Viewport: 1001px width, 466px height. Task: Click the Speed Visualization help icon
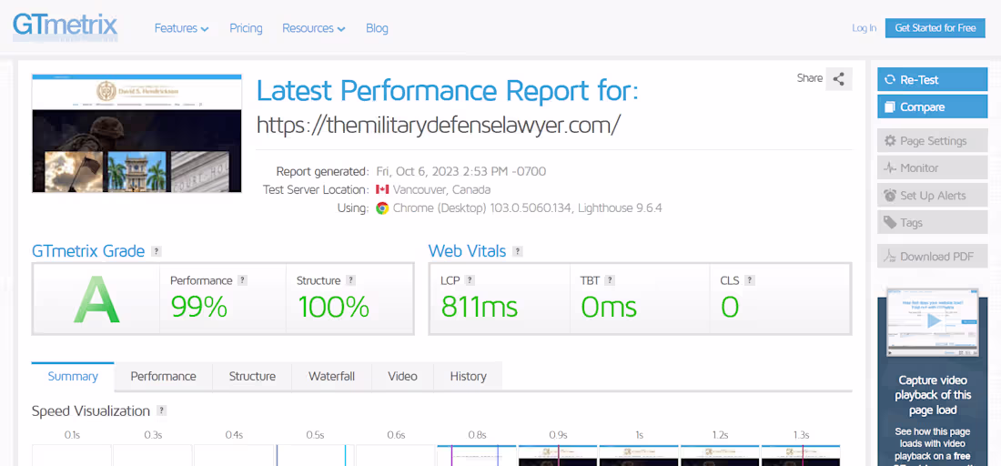[162, 410]
